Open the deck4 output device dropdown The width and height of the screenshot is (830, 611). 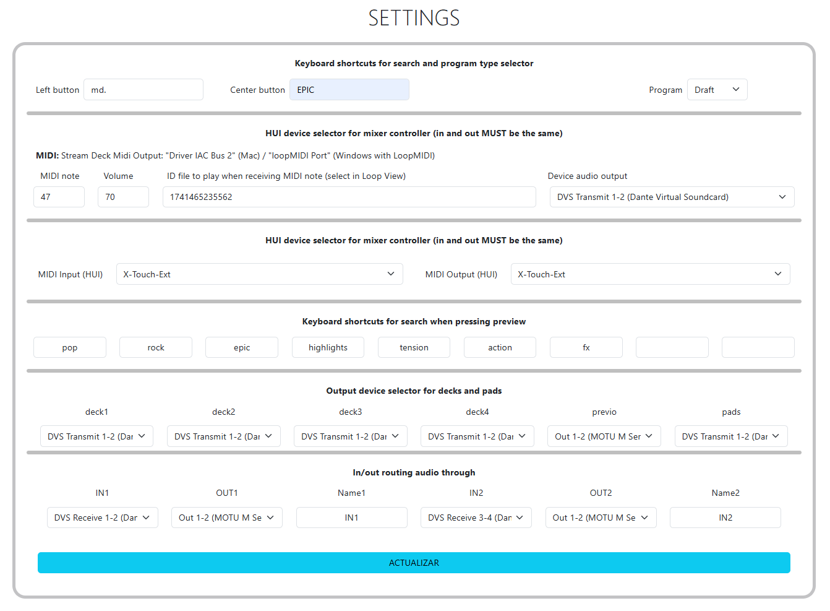(x=477, y=436)
